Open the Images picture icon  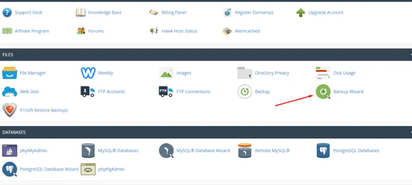pos(167,73)
